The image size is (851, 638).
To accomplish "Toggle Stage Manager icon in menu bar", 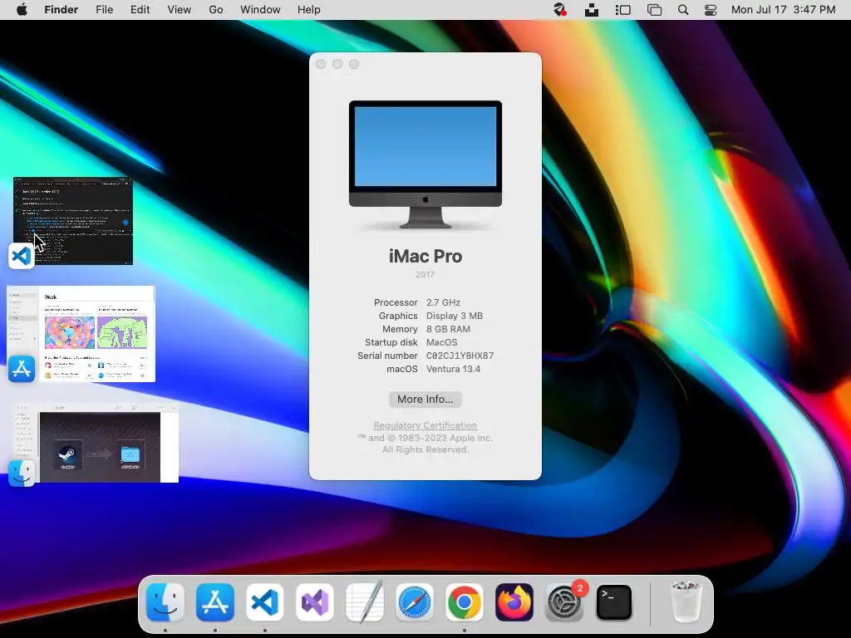I will (622, 10).
